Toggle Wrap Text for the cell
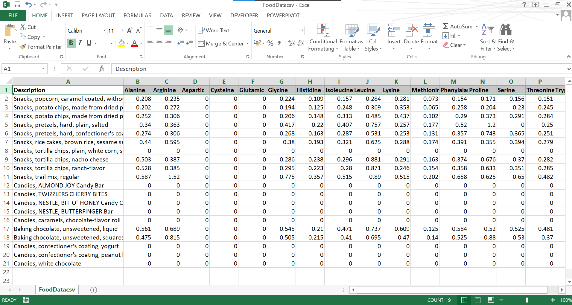Image resolution: width=572 pixels, height=305 pixels. (x=214, y=30)
